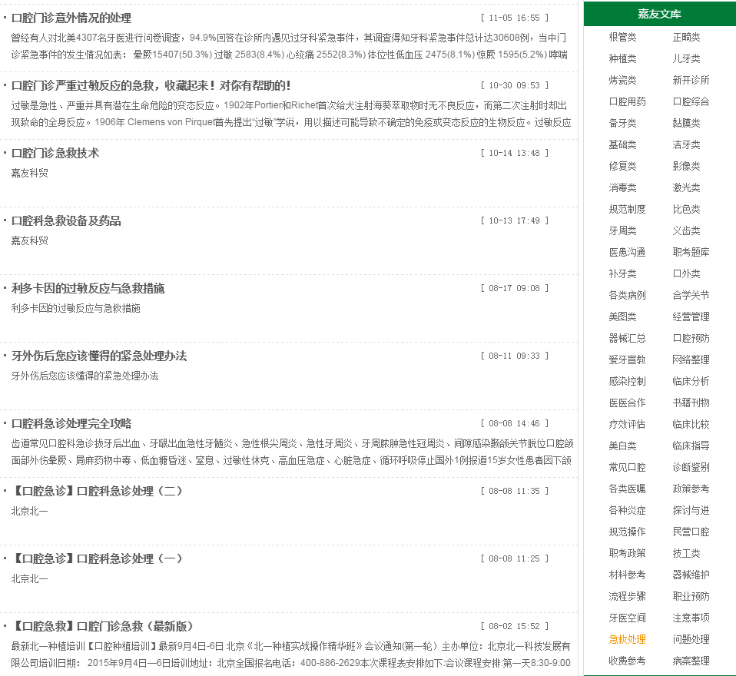Open 【口腔急诊】口腔科急诊处理（一） article
This screenshot has width=736, height=676.
click(97, 558)
